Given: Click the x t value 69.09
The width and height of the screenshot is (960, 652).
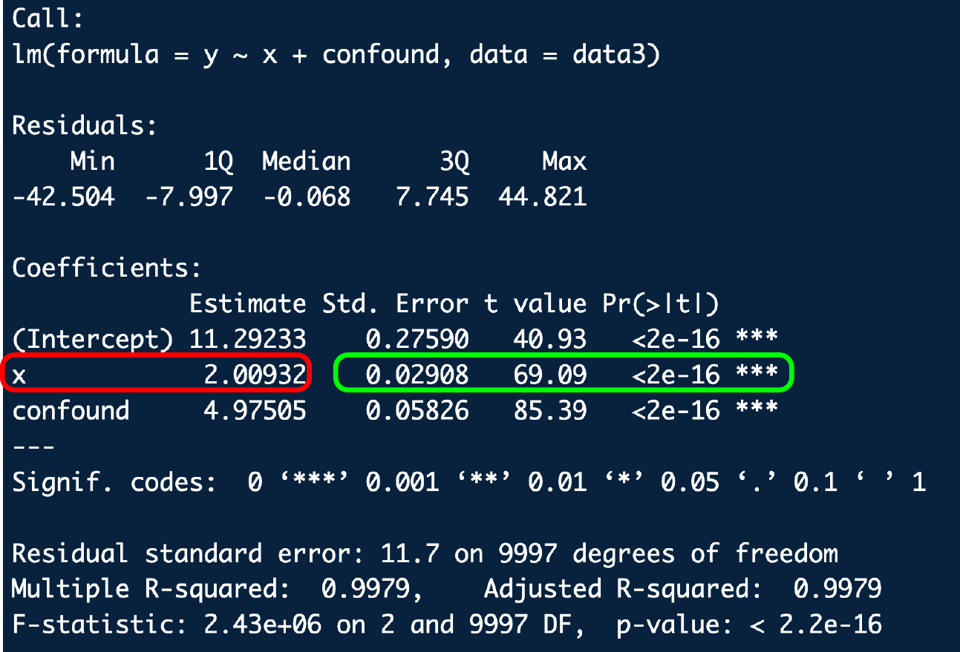Looking at the screenshot, I should [x=549, y=375].
